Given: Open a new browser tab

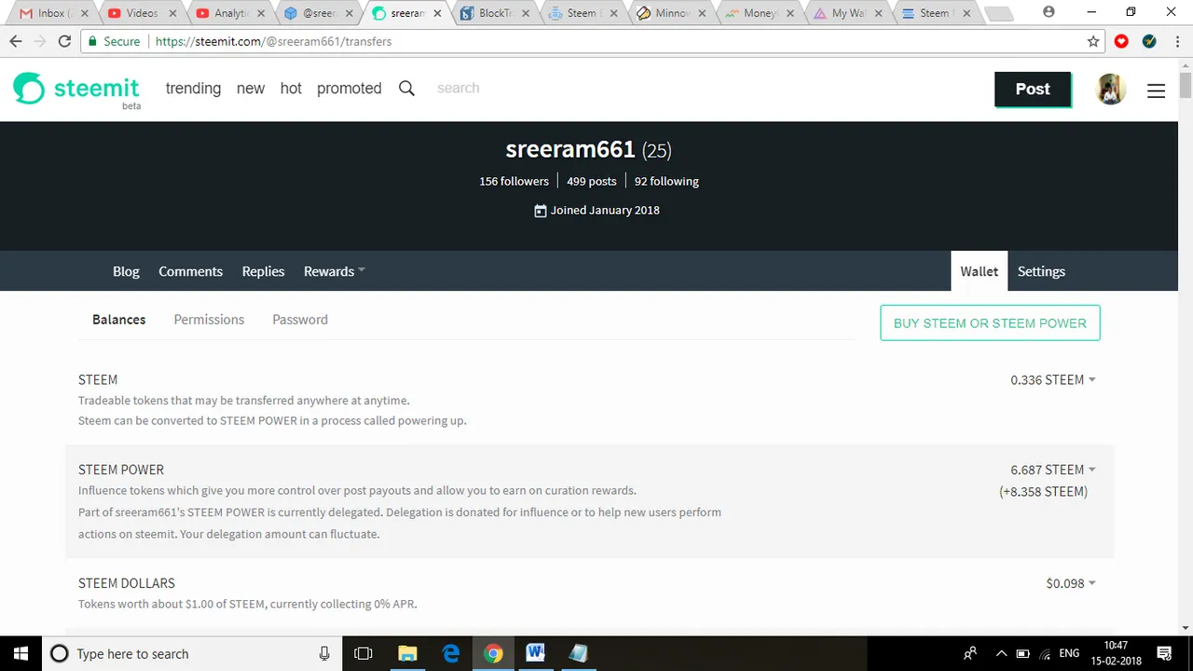Looking at the screenshot, I should pyautogui.click(x=998, y=14).
